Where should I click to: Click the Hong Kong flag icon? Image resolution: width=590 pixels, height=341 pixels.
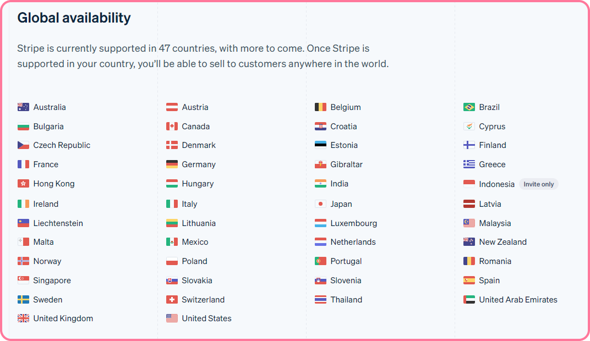[x=23, y=184]
